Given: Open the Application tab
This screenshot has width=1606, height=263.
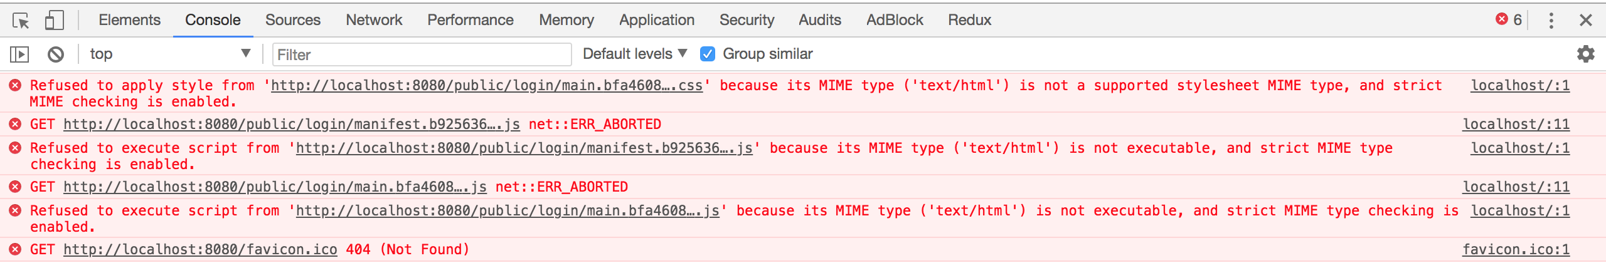Looking at the screenshot, I should pos(657,20).
